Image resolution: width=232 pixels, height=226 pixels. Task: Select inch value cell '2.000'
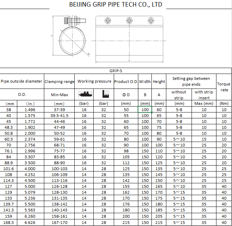[x=30, y=133]
